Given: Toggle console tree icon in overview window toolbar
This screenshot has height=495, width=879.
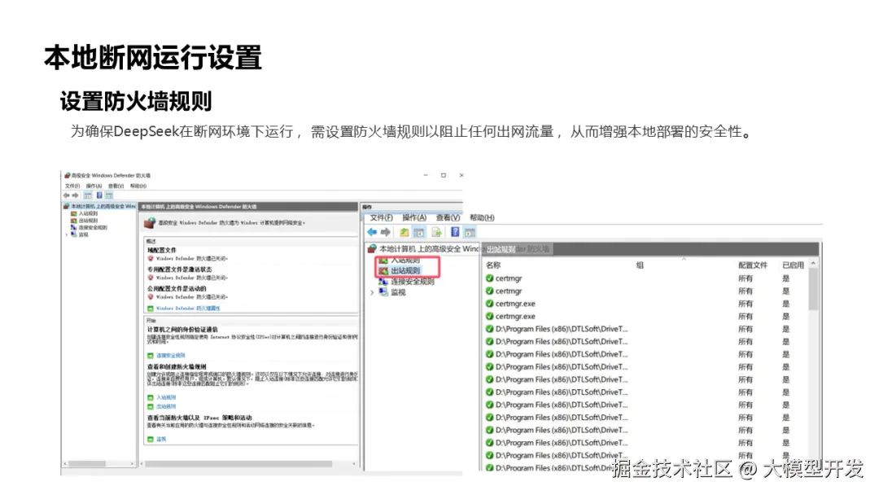Looking at the screenshot, I should click(x=88, y=195).
